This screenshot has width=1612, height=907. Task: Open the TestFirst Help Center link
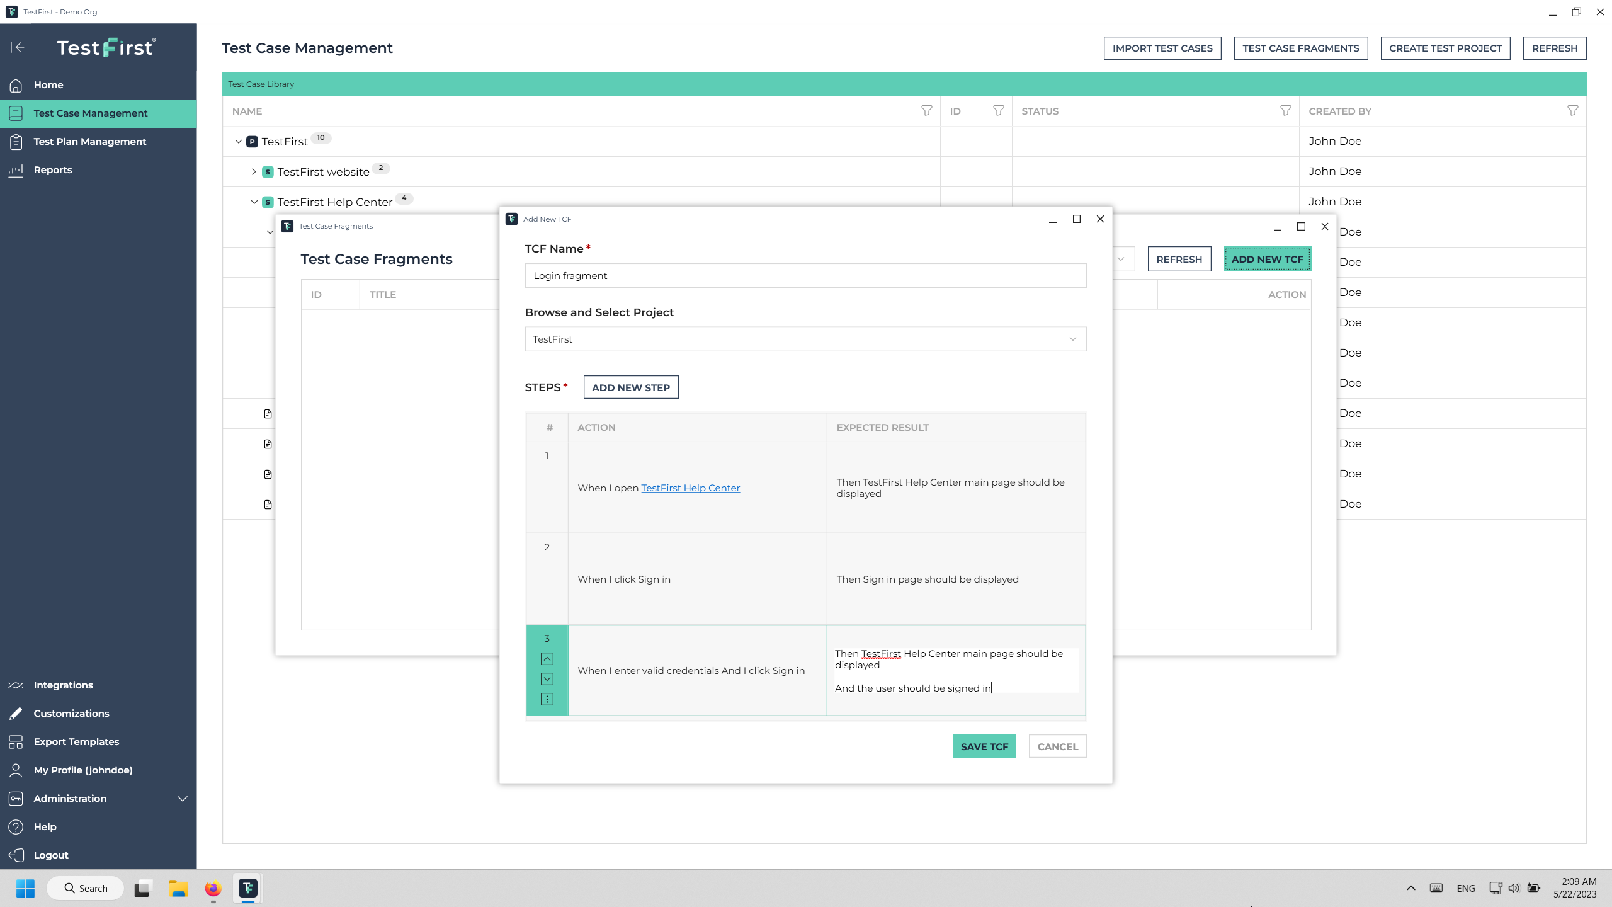pyautogui.click(x=690, y=488)
